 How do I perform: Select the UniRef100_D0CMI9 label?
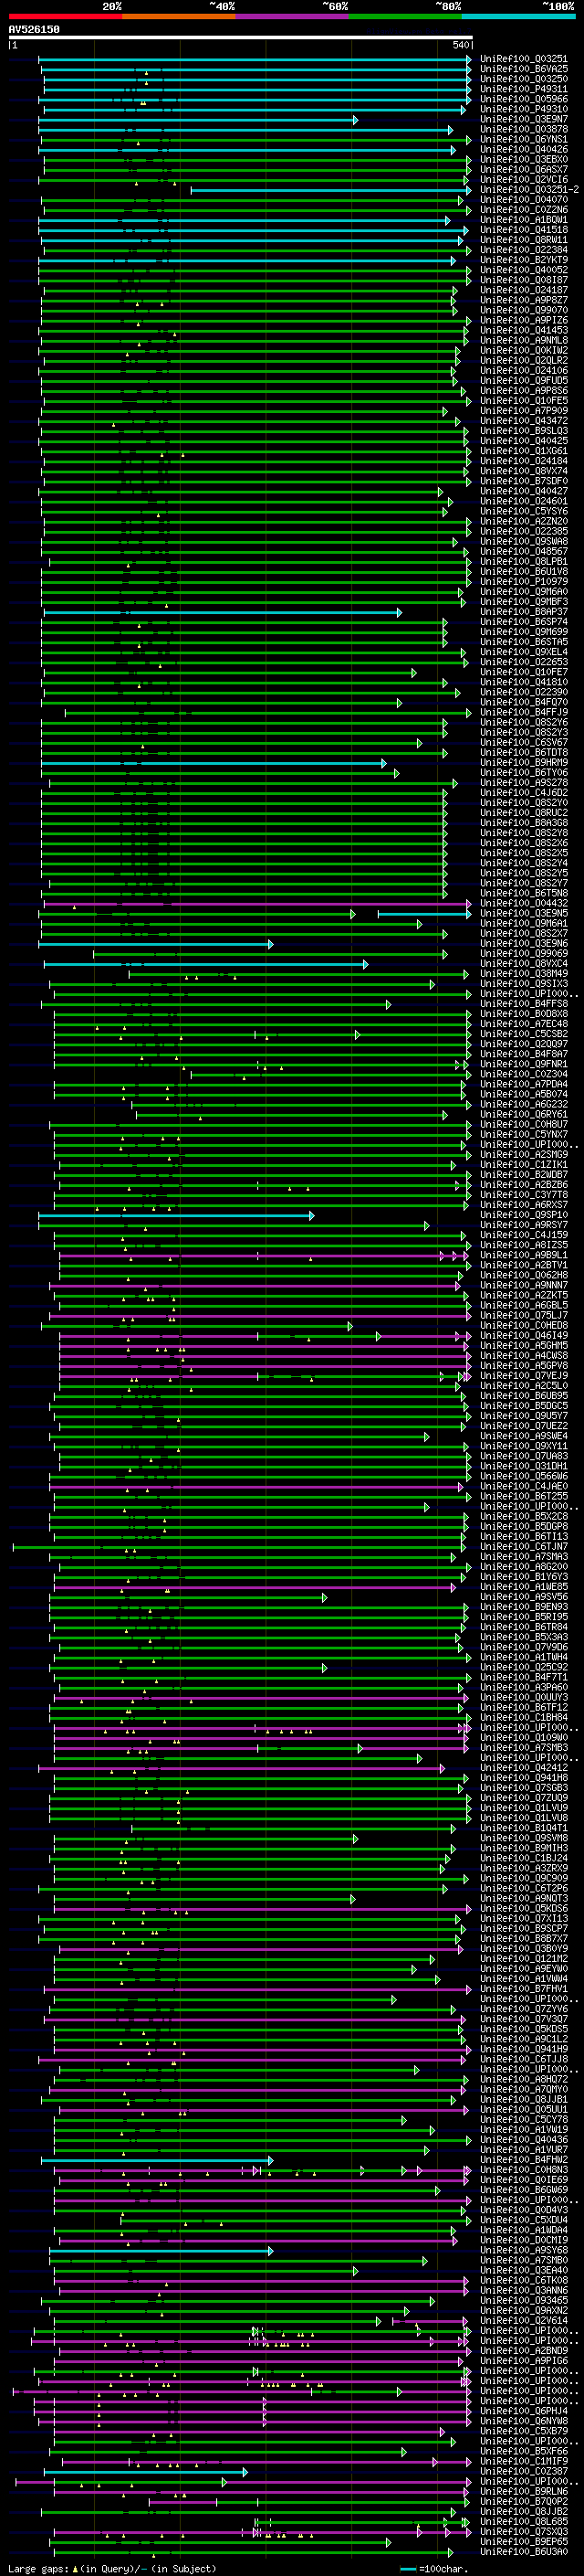coord(523,2240)
